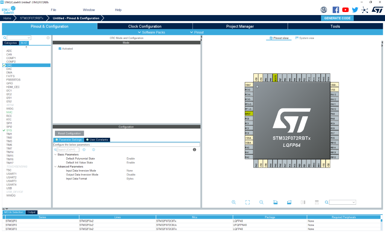Screen dimensions: 385x233
Task: Click the PC13 pin on the chip
Action: 249,90
